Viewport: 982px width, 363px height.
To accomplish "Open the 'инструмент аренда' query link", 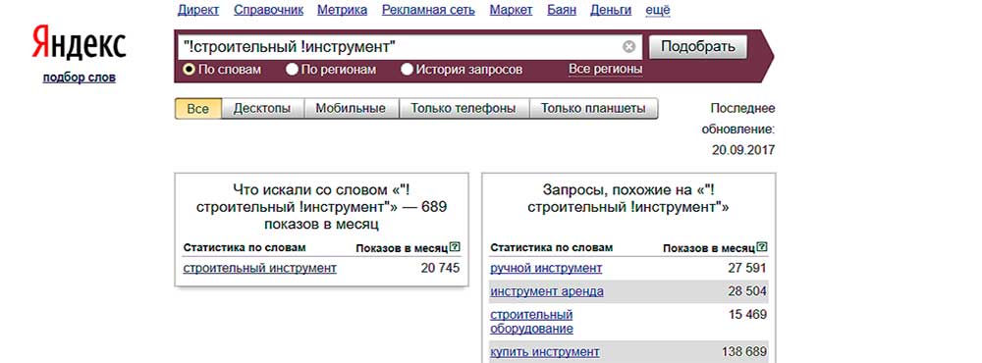I will 547,291.
